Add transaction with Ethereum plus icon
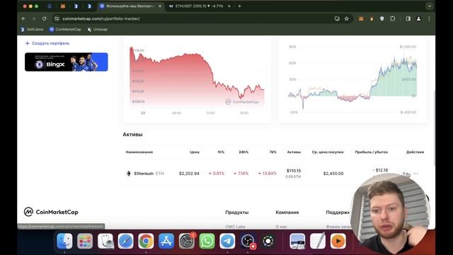 (x=405, y=174)
